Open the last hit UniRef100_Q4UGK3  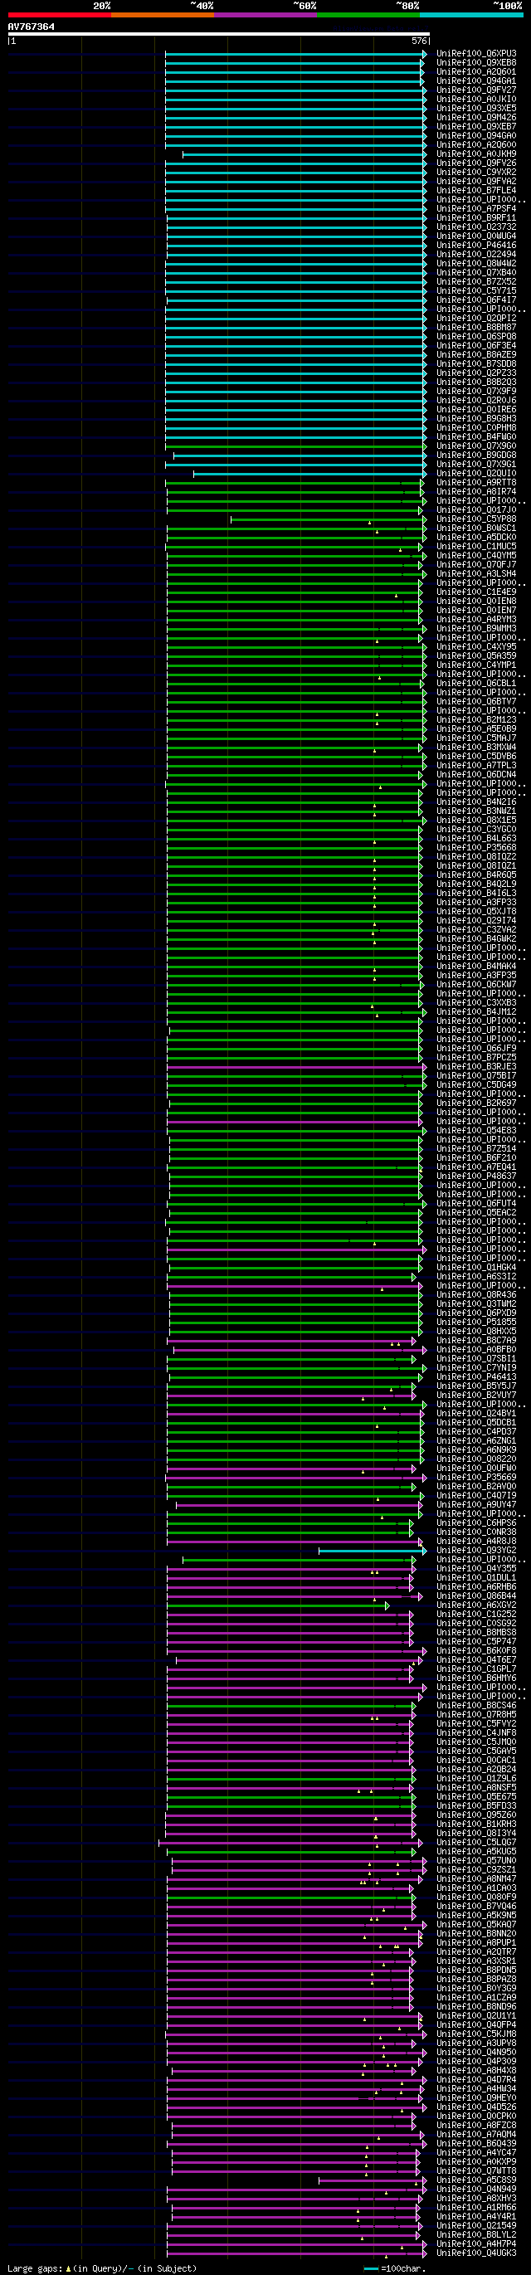pyautogui.click(x=477, y=2253)
